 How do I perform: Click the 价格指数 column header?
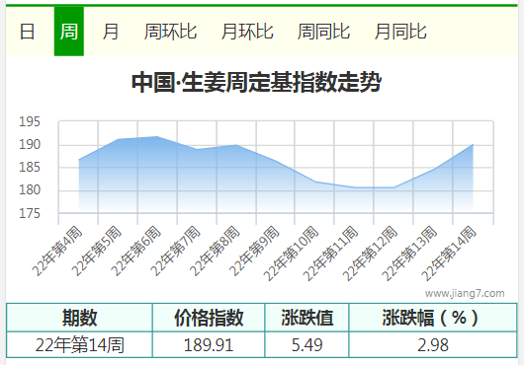click(x=209, y=318)
